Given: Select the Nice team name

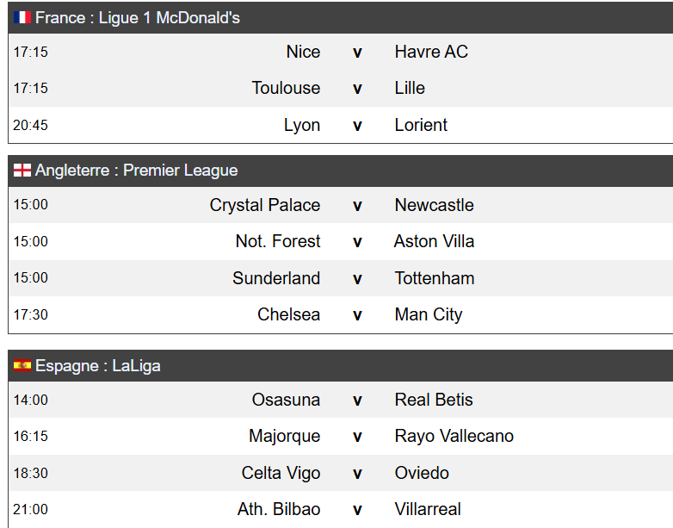Looking at the screenshot, I should click(x=303, y=52).
